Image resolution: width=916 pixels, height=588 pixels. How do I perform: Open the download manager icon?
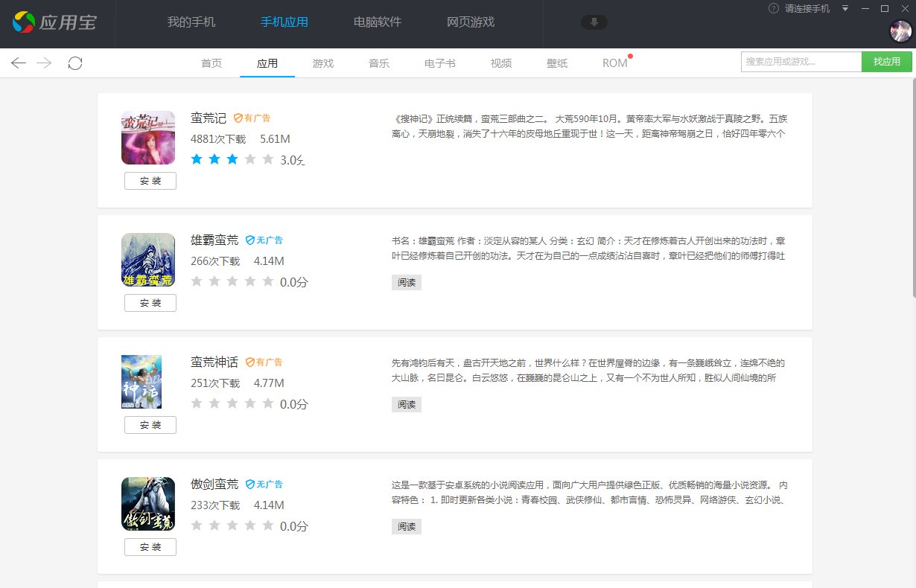point(594,22)
